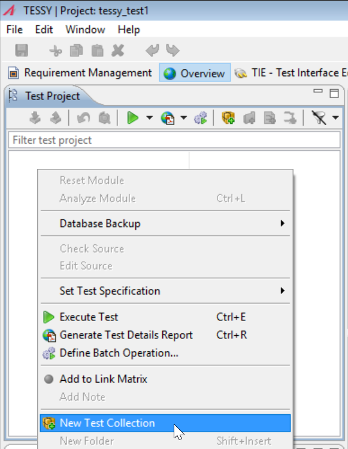Open the Window menu
Viewport: 348px width, 449px height.
86,29
